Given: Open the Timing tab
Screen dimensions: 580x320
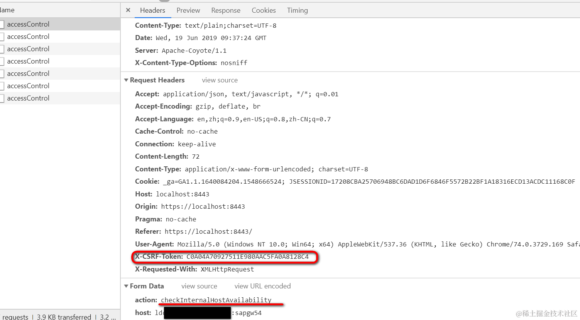Looking at the screenshot, I should (x=298, y=10).
